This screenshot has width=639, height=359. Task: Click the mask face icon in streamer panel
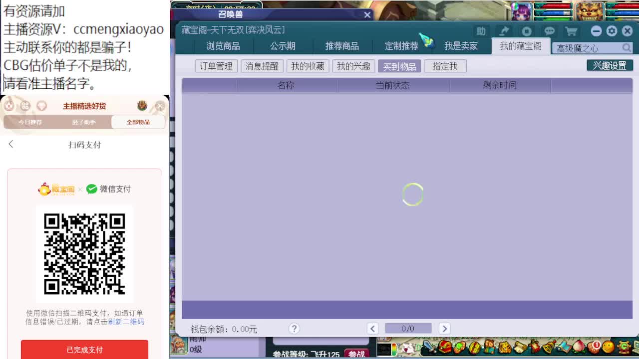tap(9, 106)
